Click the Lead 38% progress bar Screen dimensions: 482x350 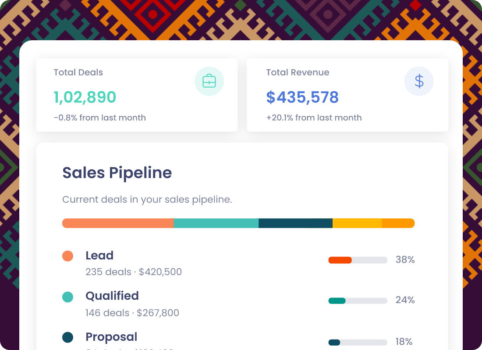coord(358,260)
